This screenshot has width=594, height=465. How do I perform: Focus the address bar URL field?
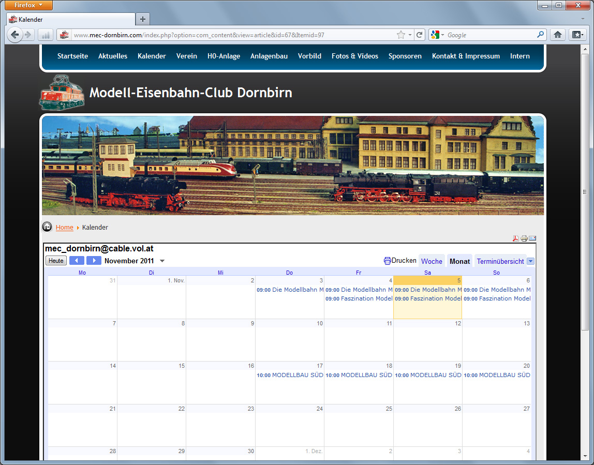point(233,35)
